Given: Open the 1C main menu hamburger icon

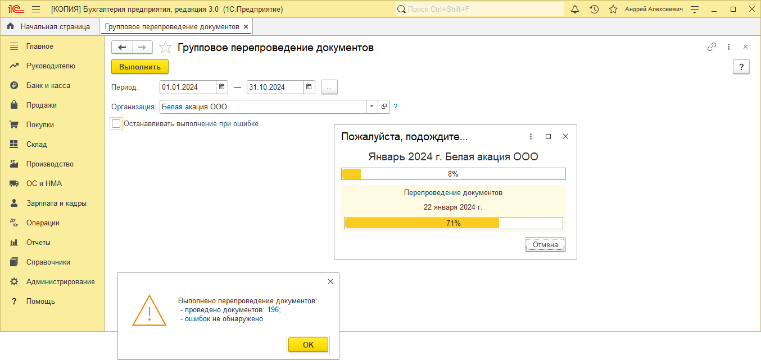Looking at the screenshot, I should (x=36, y=10).
